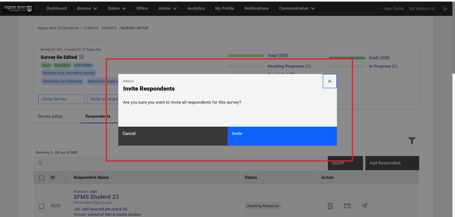455x217 pixels.
Task: Close the Invite Respondents dialog with X
Action: point(329,81)
